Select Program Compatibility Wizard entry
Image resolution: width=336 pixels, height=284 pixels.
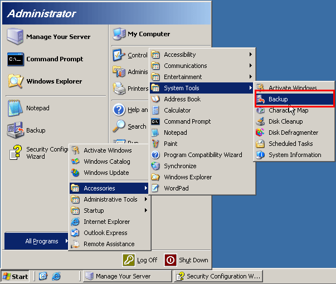[202, 155]
